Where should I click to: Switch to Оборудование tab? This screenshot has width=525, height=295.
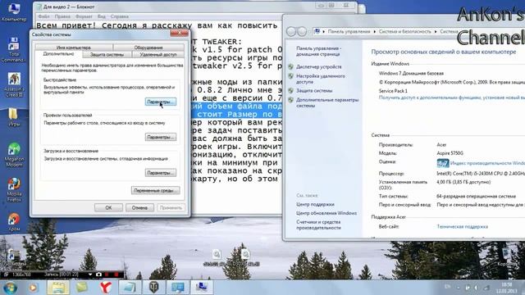tap(148, 48)
